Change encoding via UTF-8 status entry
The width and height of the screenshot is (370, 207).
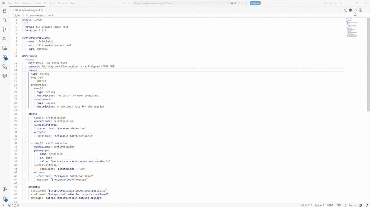pyautogui.click(x=330, y=205)
